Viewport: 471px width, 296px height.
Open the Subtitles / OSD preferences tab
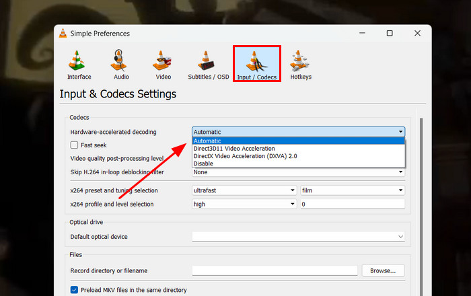tap(208, 65)
